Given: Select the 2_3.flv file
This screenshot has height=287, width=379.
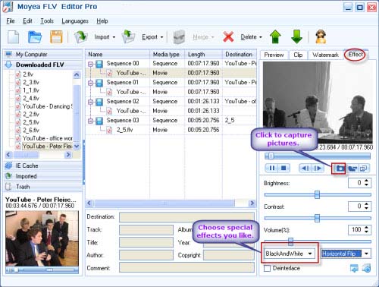Looking at the screenshot, I should pyautogui.click(x=31, y=82).
